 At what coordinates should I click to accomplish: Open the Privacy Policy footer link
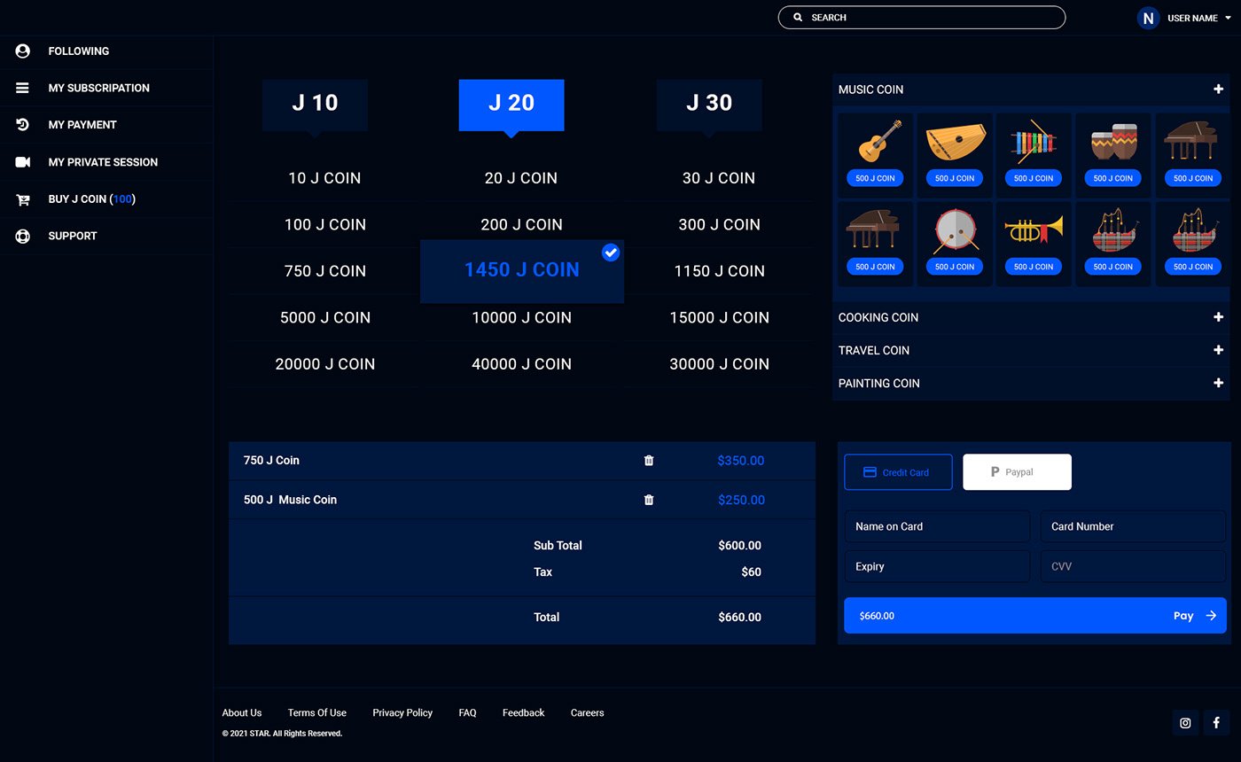pos(402,712)
